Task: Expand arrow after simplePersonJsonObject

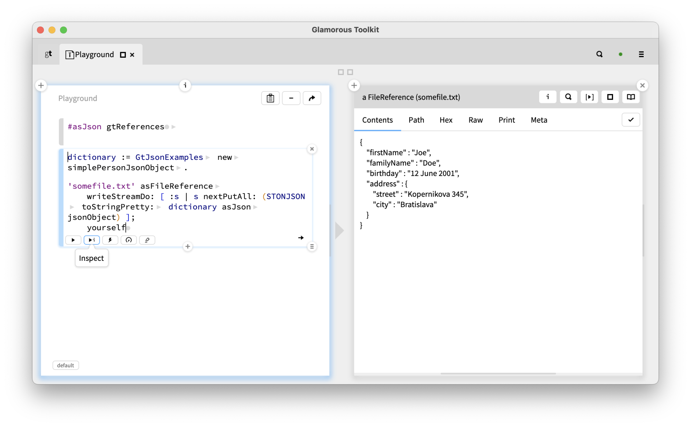Action: 179,168
